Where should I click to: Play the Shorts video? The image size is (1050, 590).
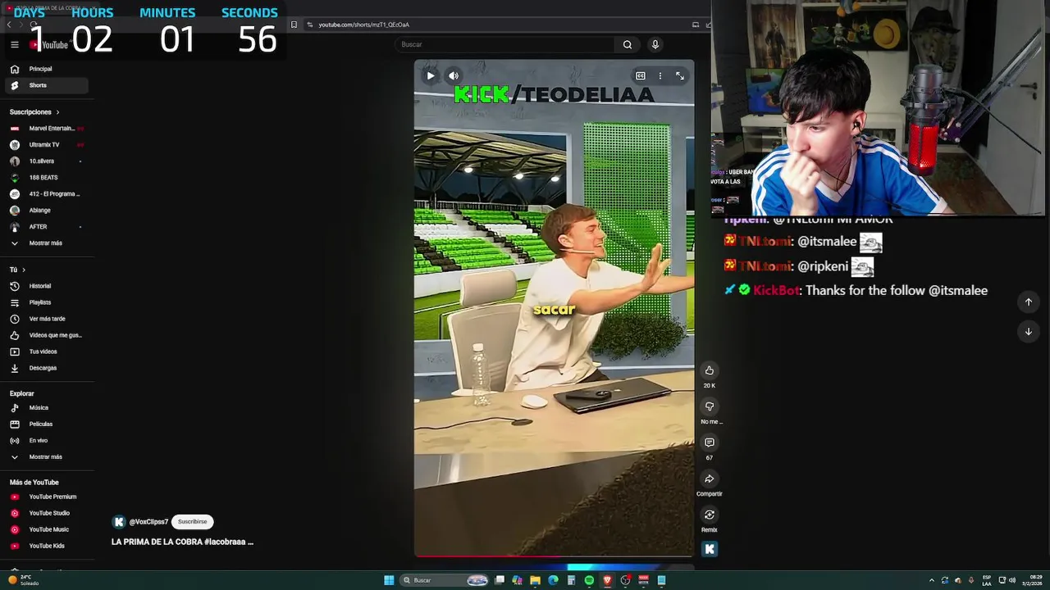coord(431,76)
